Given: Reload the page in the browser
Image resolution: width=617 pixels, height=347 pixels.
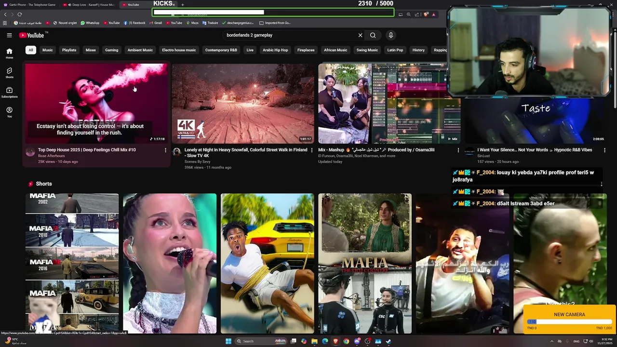Looking at the screenshot, I should coord(20,14).
